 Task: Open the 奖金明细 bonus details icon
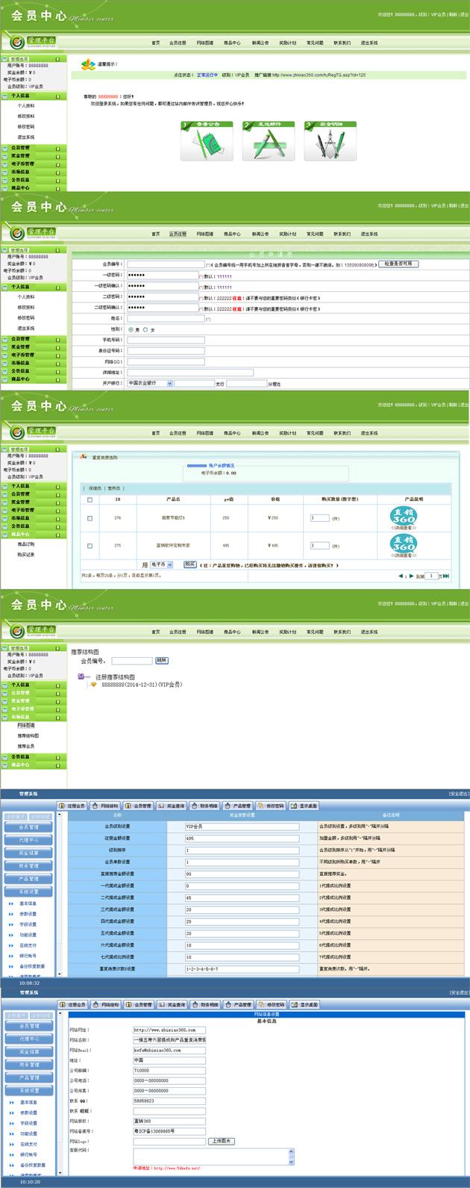(x=330, y=141)
